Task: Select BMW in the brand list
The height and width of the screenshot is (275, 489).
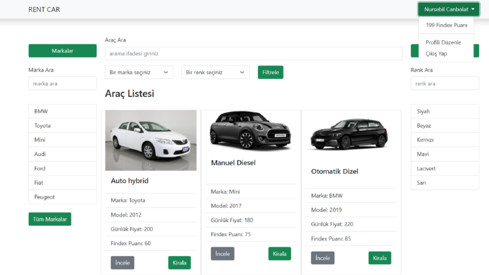Action: [x=62, y=112]
